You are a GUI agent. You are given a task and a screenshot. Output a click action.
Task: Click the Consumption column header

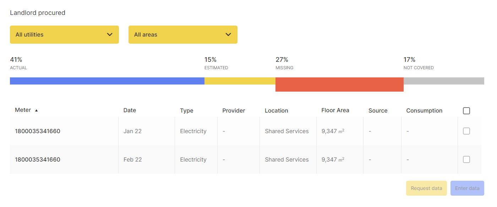tap(424, 110)
